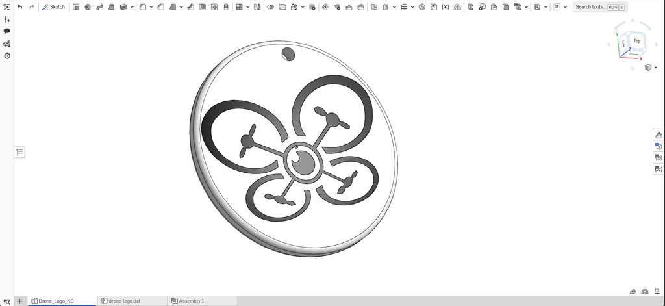665x306 pixels.
Task: Click the Search tools field
Action: (600, 6)
